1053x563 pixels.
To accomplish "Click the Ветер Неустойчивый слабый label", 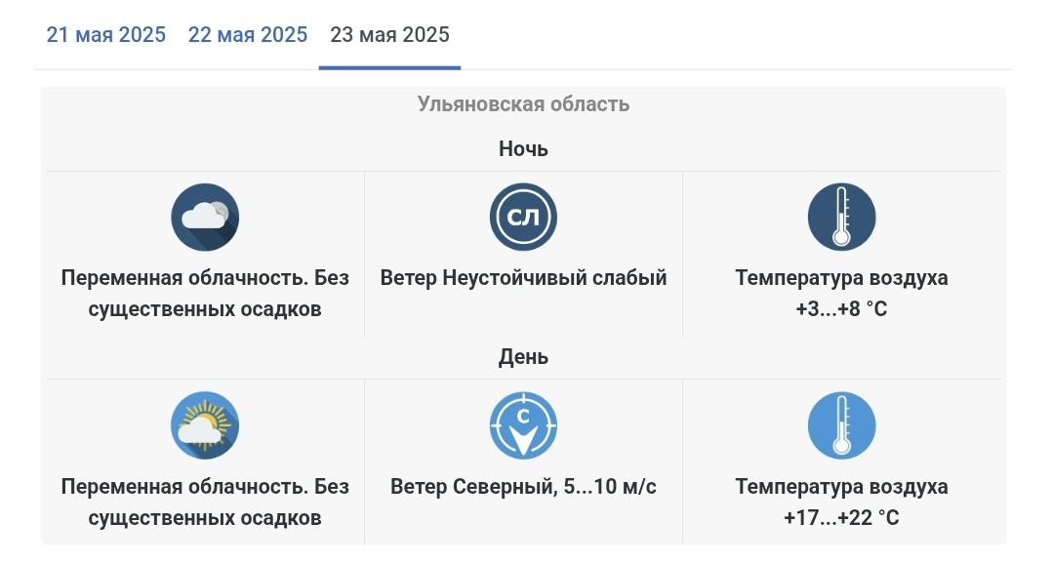I will [523, 277].
